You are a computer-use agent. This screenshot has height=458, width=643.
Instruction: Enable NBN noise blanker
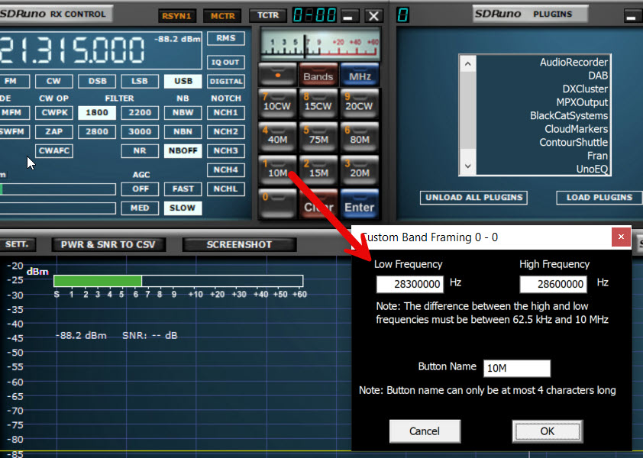pyautogui.click(x=183, y=131)
